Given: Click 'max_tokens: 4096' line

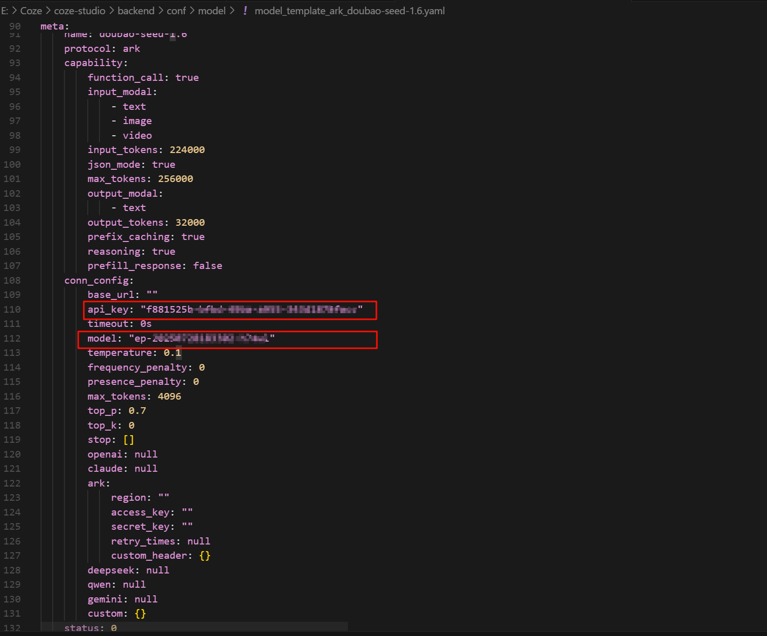Looking at the screenshot, I should (135, 397).
